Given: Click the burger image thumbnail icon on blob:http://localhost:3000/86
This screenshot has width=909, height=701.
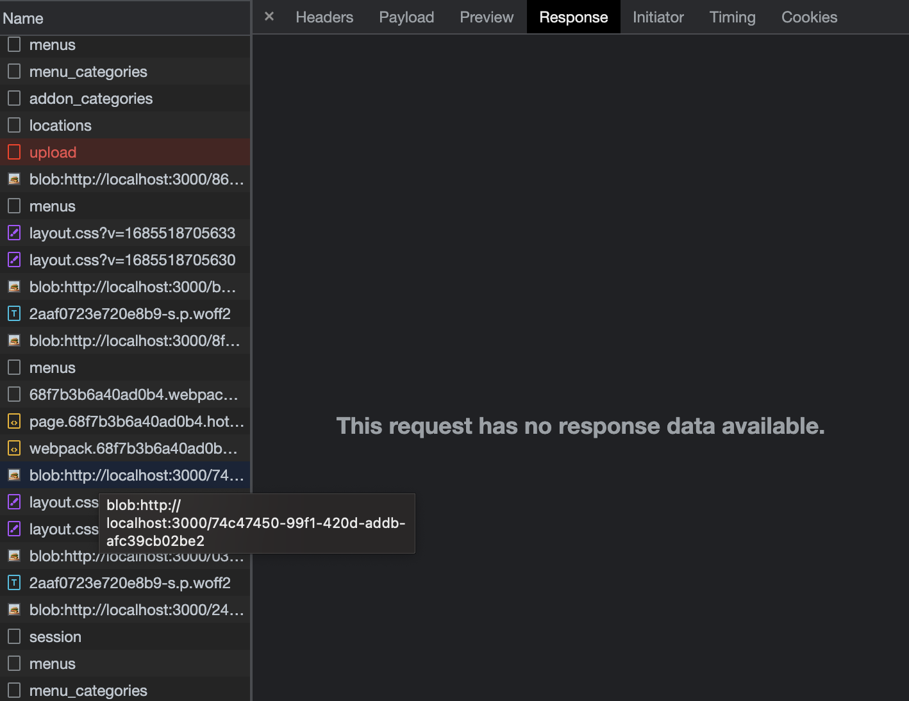Looking at the screenshot, I should click(x=14, y=179).
